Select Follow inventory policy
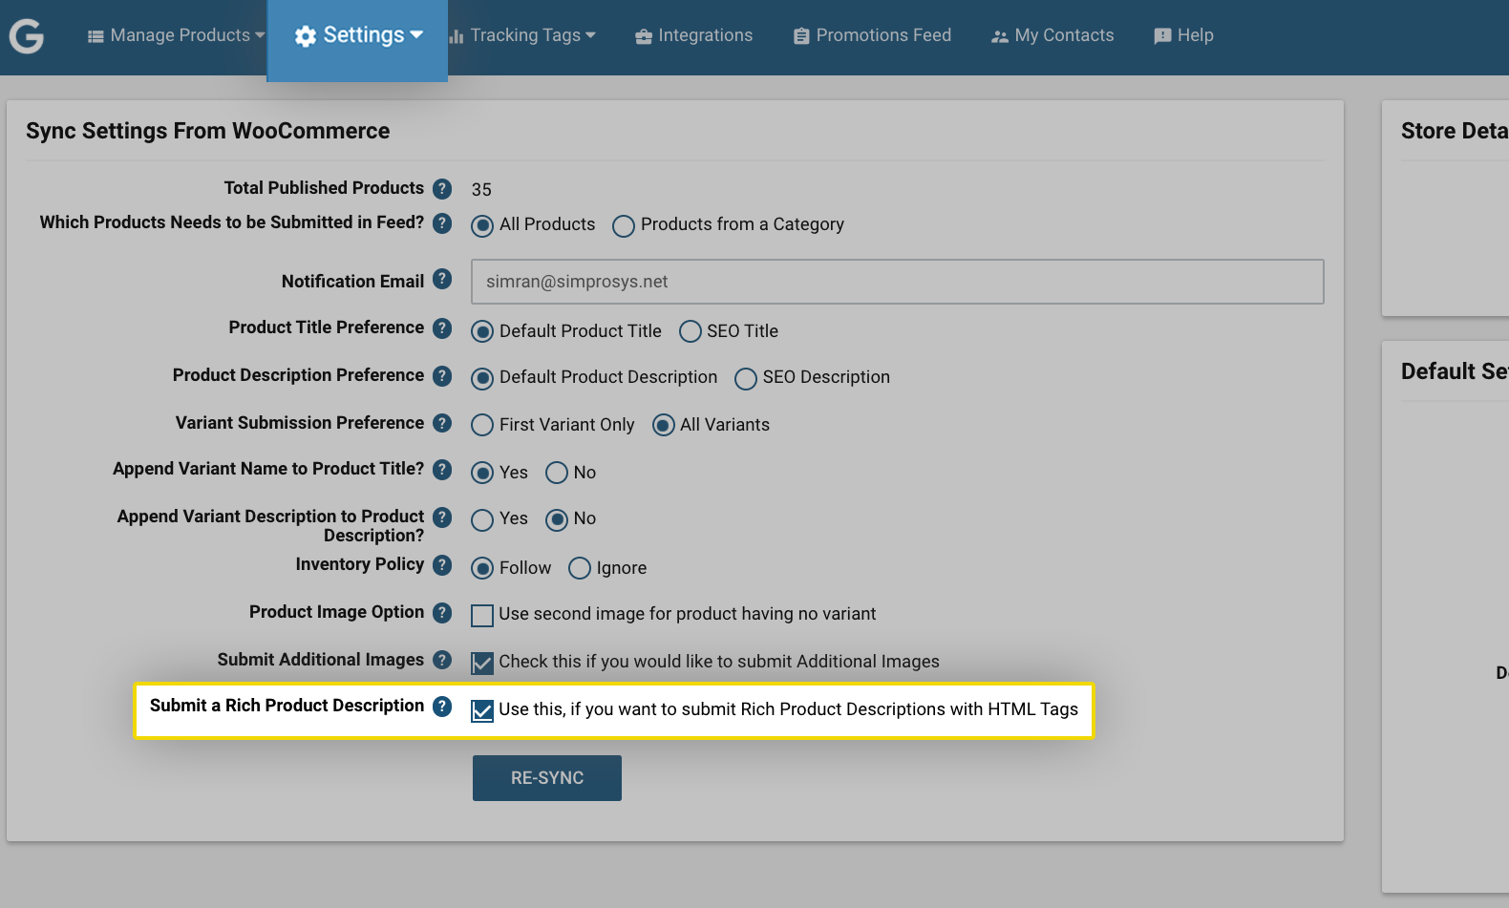 [x=482, y=568]
